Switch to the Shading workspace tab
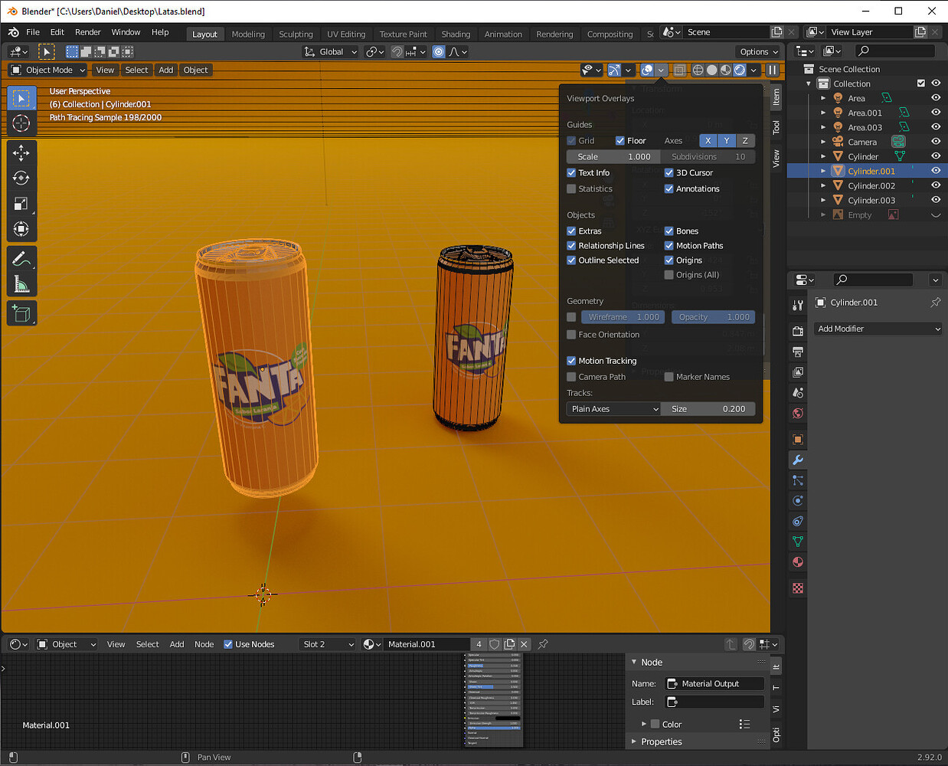The image size is (948, 766). [456, 34]
